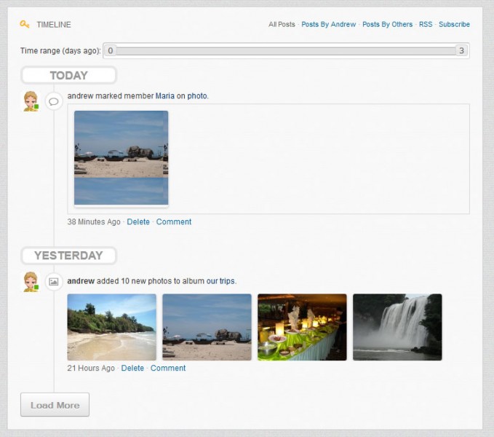Open the 'photo' link in today's post
The image size is (494, 437).
197,96
